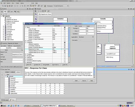
Task: Check Number Of Constructors checkbox
Action: 65,34
